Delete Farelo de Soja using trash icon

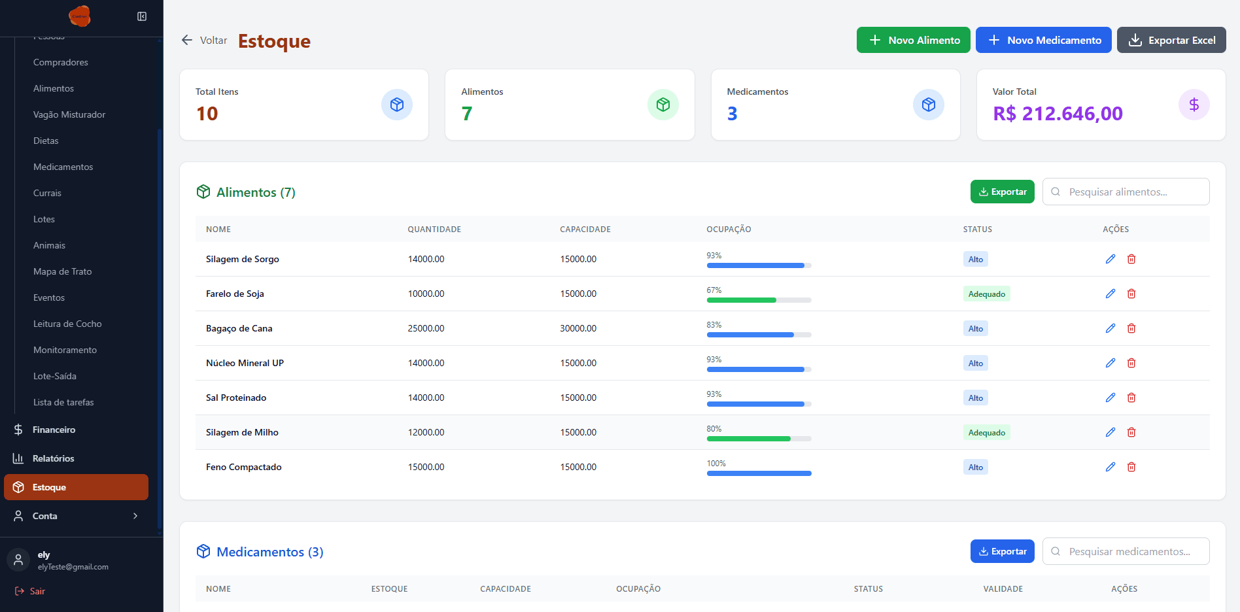1131,294
